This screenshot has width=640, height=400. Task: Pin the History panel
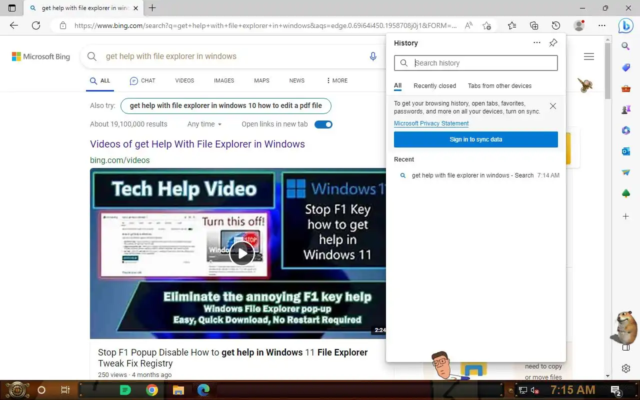[553, 43]
